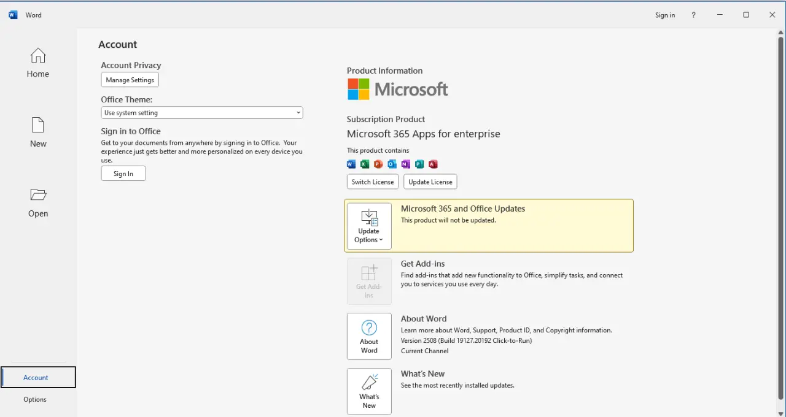Click Manage Settings button
786x417 pixels.
pyautogui.click(x=130, y=80)
